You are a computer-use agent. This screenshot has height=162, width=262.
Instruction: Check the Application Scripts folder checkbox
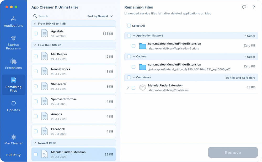(x=133, y=46)
